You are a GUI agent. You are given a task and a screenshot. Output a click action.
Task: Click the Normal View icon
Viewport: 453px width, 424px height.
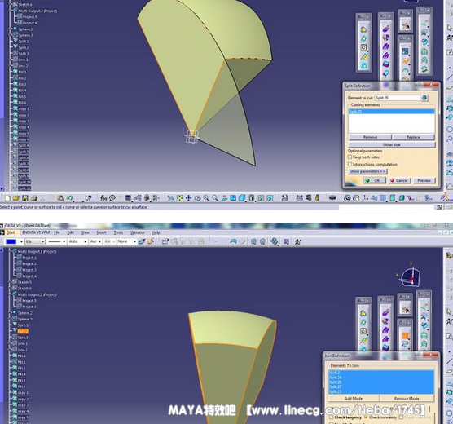tap(224, 198)
